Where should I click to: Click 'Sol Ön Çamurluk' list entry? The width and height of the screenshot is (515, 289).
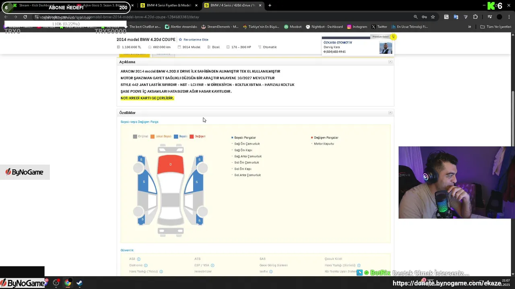tap(247, 163)
